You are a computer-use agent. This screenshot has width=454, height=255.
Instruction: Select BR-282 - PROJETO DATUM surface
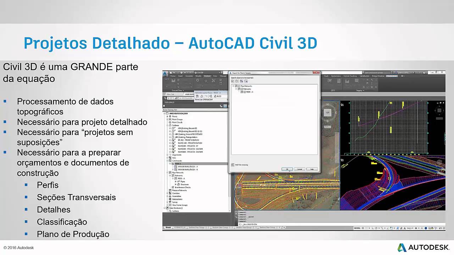coord(188,140)
